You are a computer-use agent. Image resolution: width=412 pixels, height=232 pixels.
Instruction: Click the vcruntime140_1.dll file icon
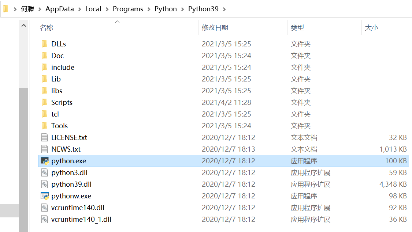pyautogui.click(x=44, y=220)
